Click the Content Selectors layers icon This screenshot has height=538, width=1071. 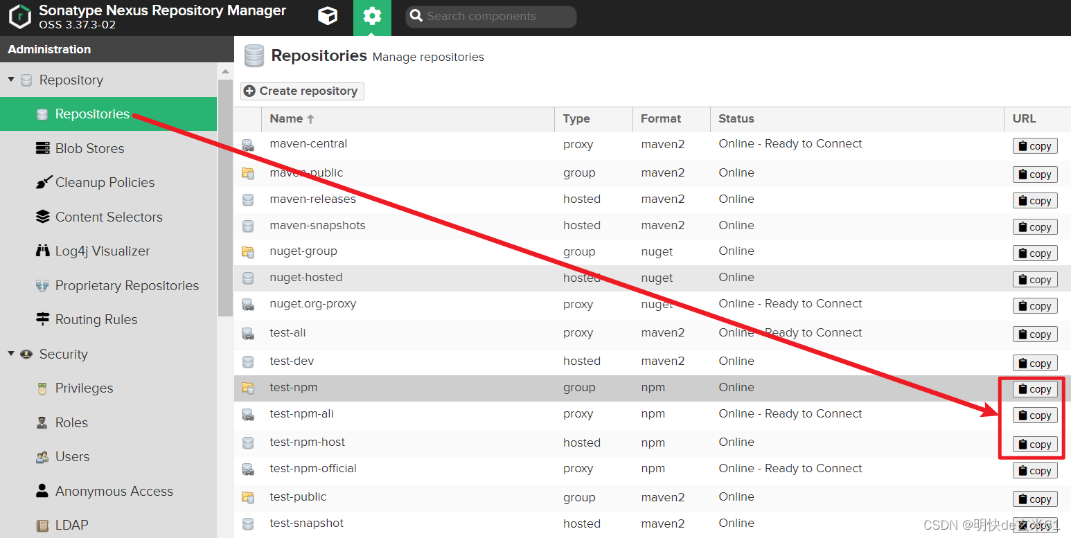pos(43,217)
